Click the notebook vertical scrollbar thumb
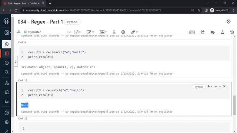 pyautogui.click(x=234, y=105)
